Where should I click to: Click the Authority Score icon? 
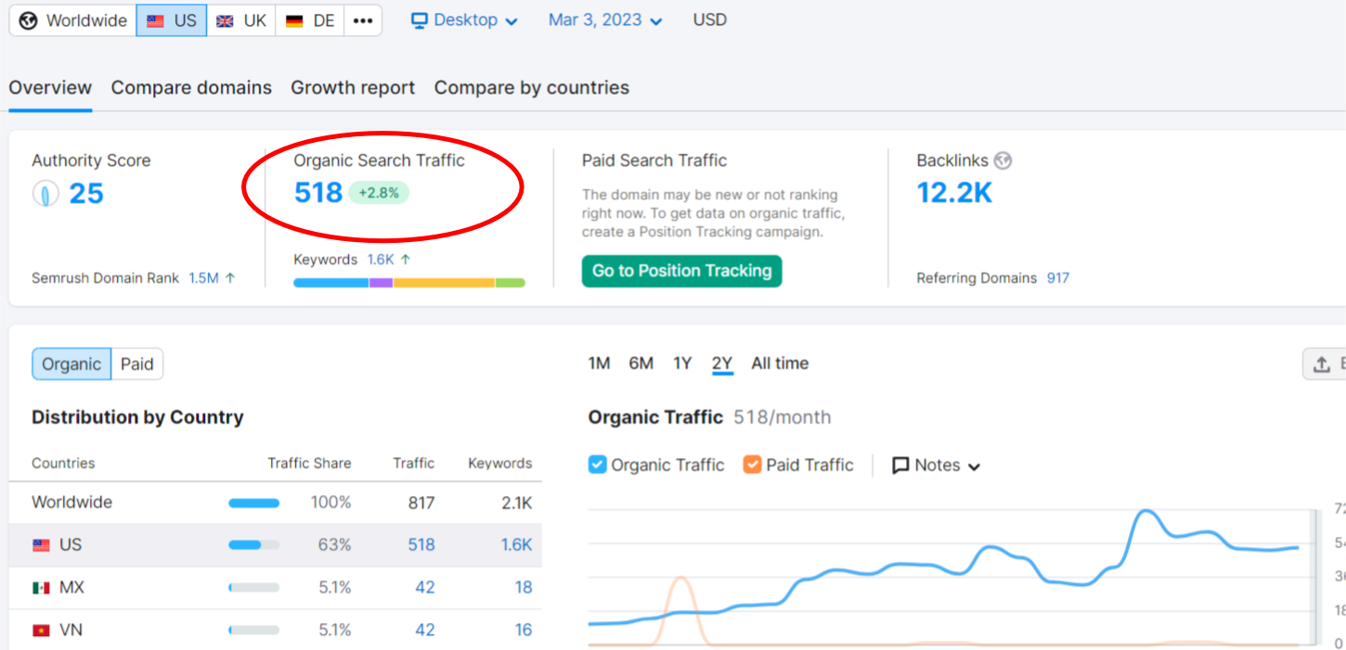45,194
